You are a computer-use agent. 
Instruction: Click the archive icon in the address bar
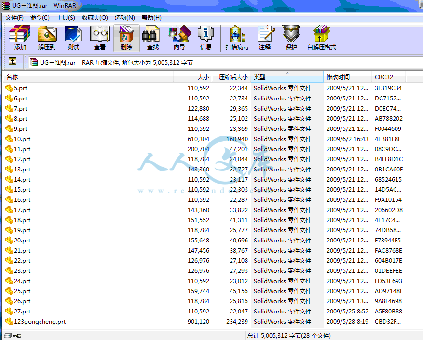[34, 62]
